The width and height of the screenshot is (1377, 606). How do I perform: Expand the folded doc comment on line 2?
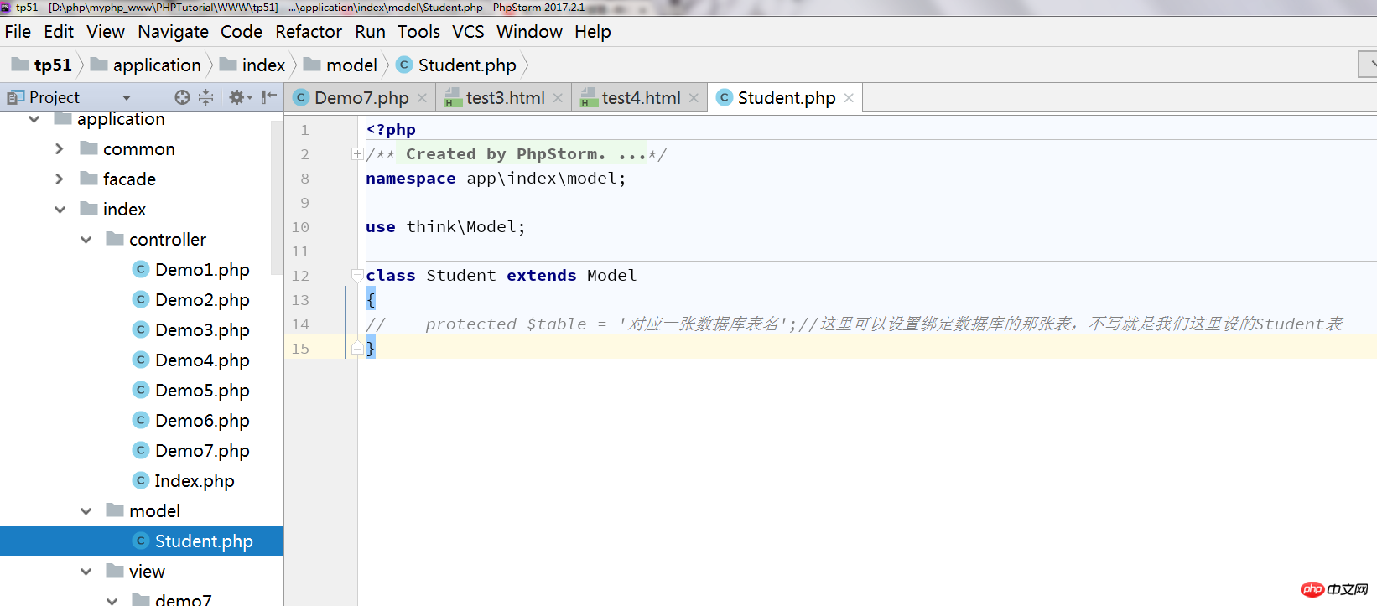coord(357,153)
